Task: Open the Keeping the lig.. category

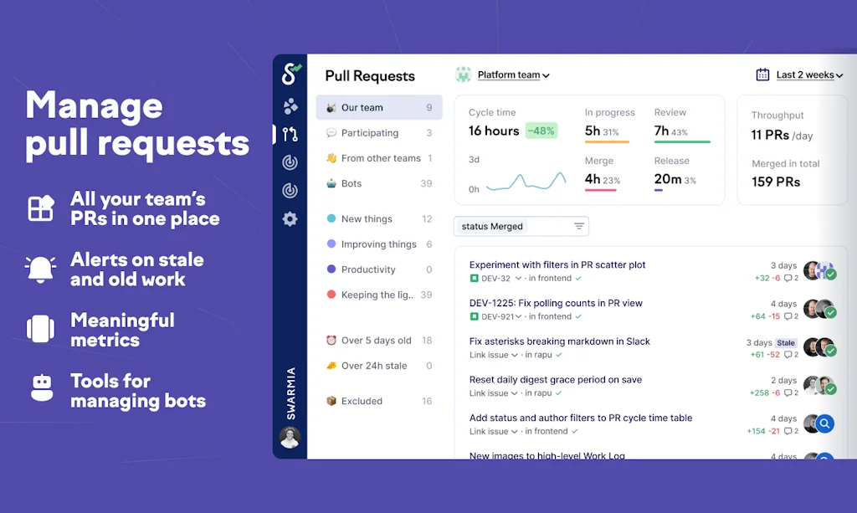Action: pyautogui.click(x=379, y=295)
